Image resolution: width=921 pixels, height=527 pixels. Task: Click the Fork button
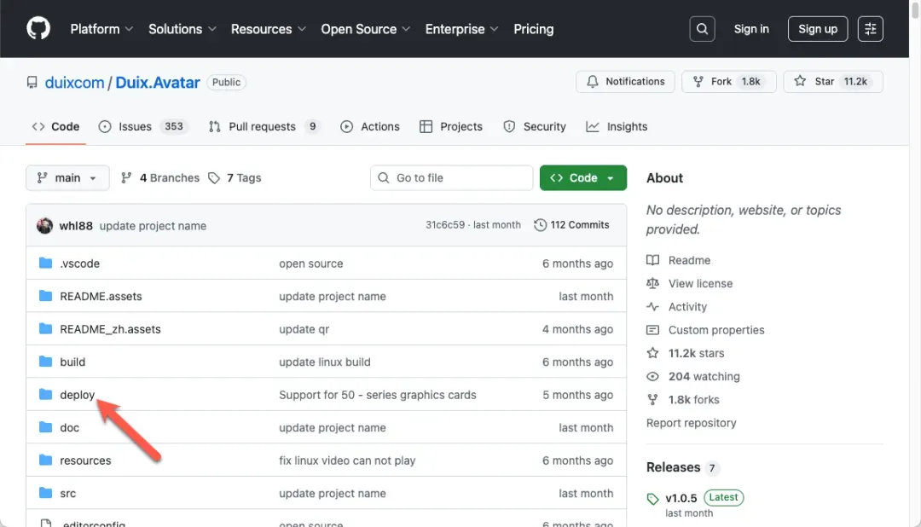(729, 82)
